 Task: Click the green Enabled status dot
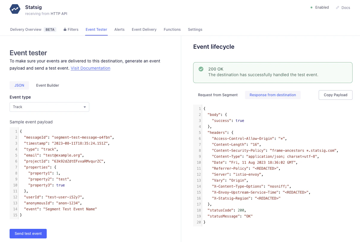coord(311,7)
